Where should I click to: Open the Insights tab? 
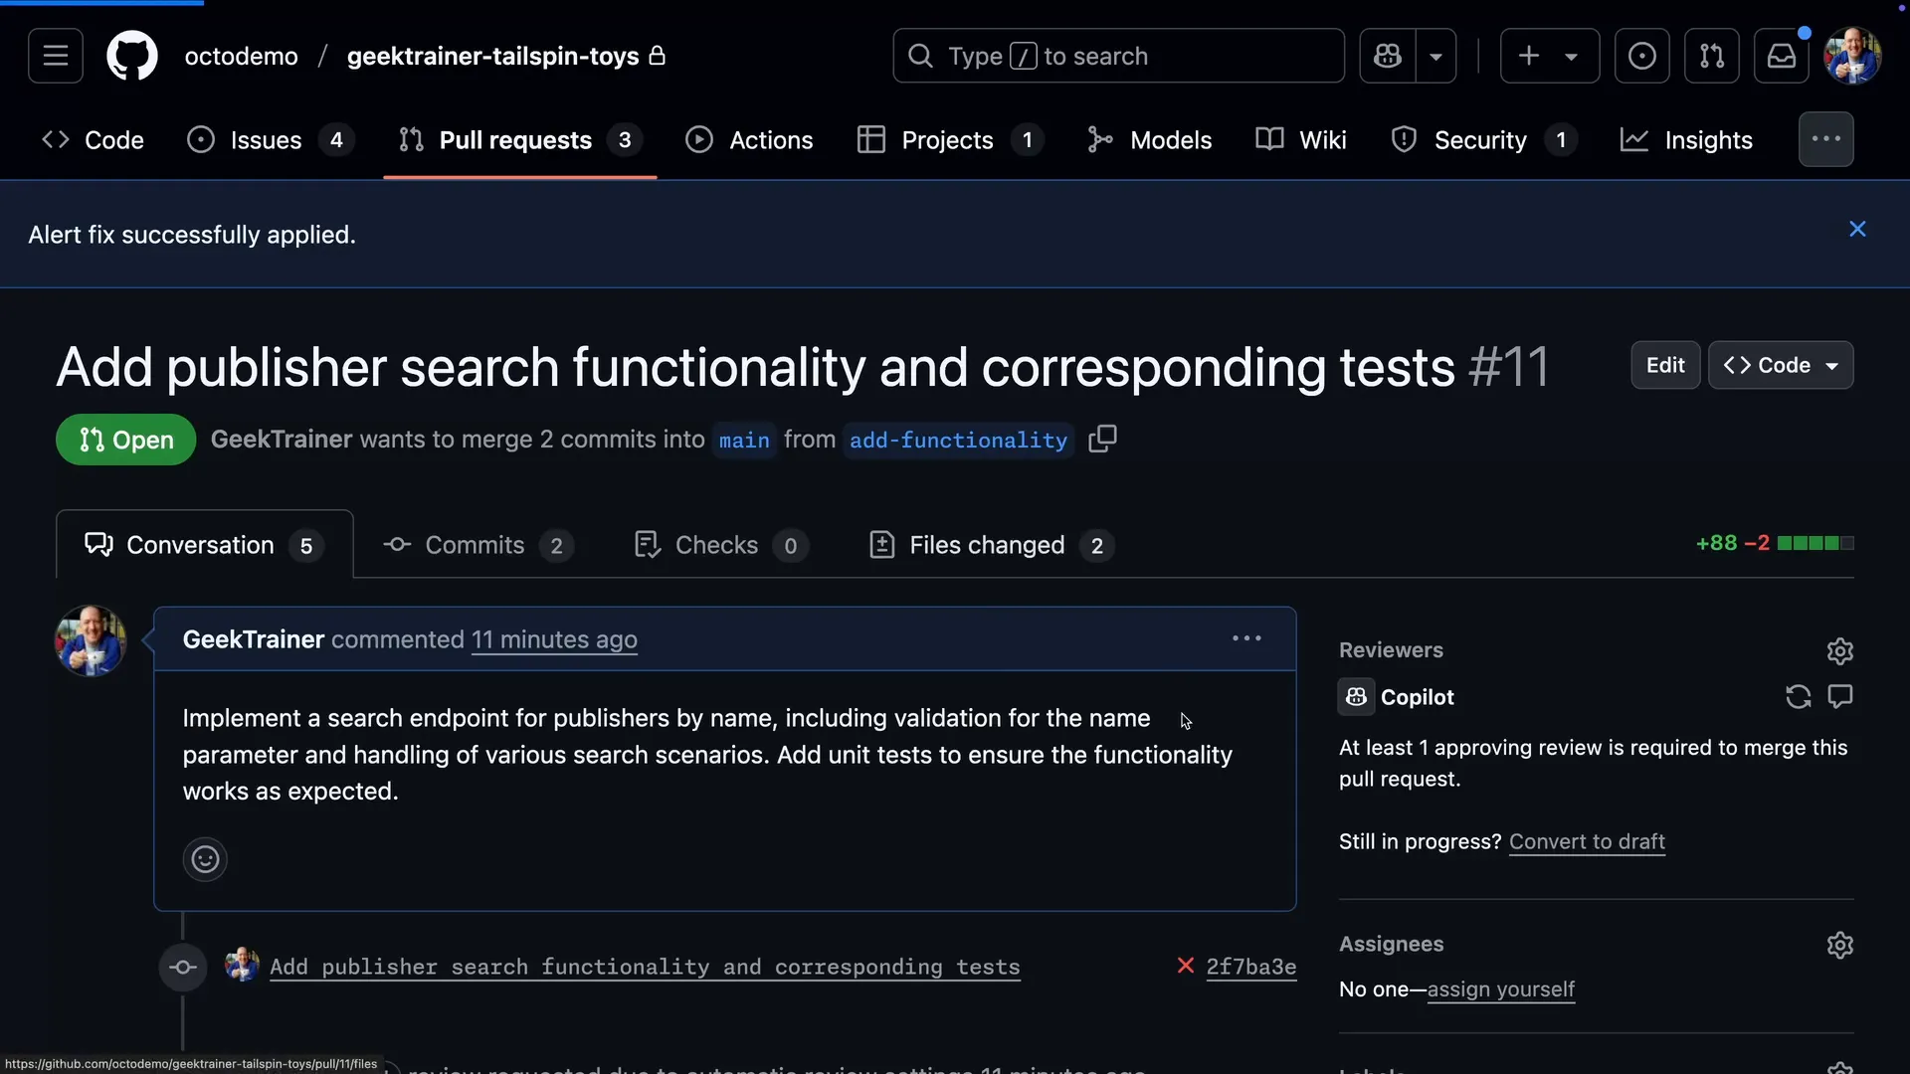pos(1687,140)
